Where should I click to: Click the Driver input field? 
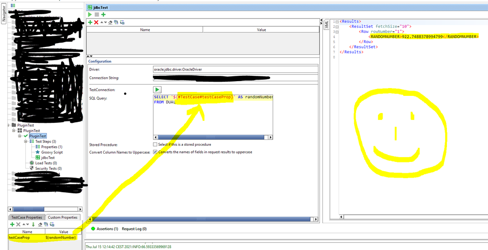[x=235, y=69]
